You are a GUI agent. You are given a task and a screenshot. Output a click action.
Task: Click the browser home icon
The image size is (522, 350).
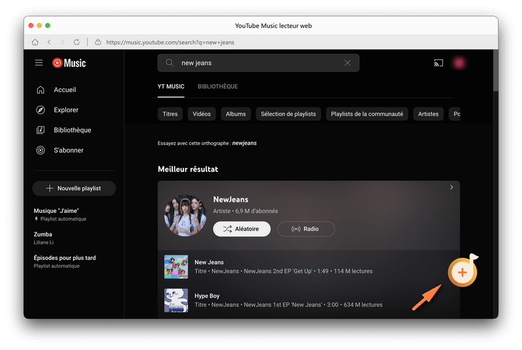[x=35, y=42]
